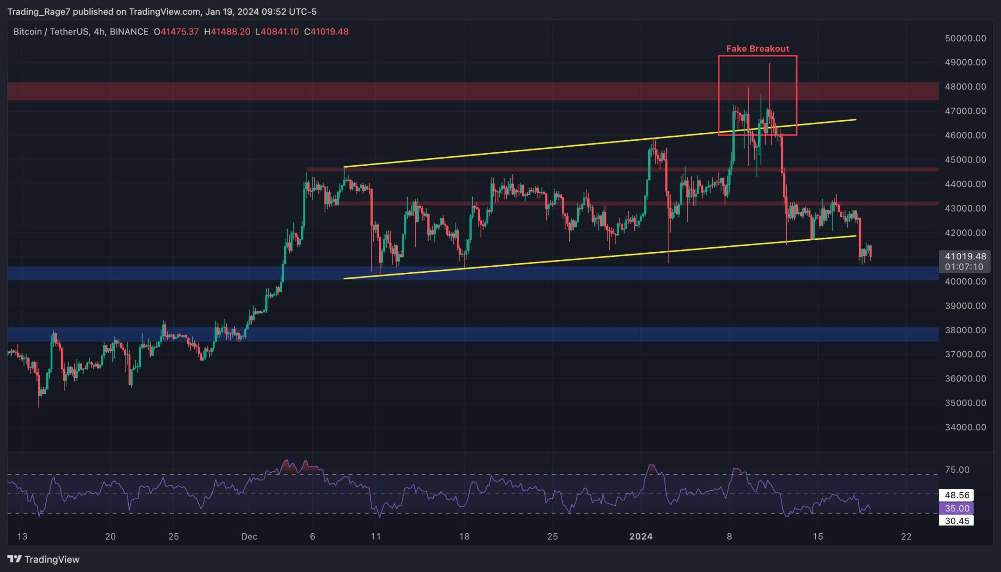Select the upper yellow channel trendline

pyautogui.click(x=599, y=144)
